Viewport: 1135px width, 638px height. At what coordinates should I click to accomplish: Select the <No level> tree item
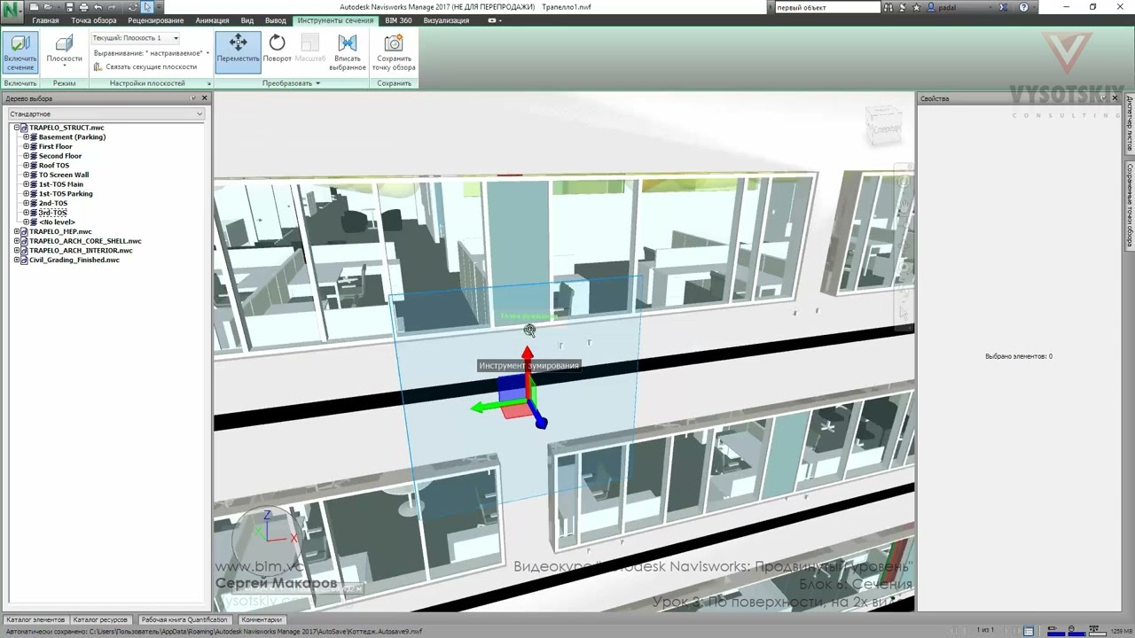coord(57,222)
